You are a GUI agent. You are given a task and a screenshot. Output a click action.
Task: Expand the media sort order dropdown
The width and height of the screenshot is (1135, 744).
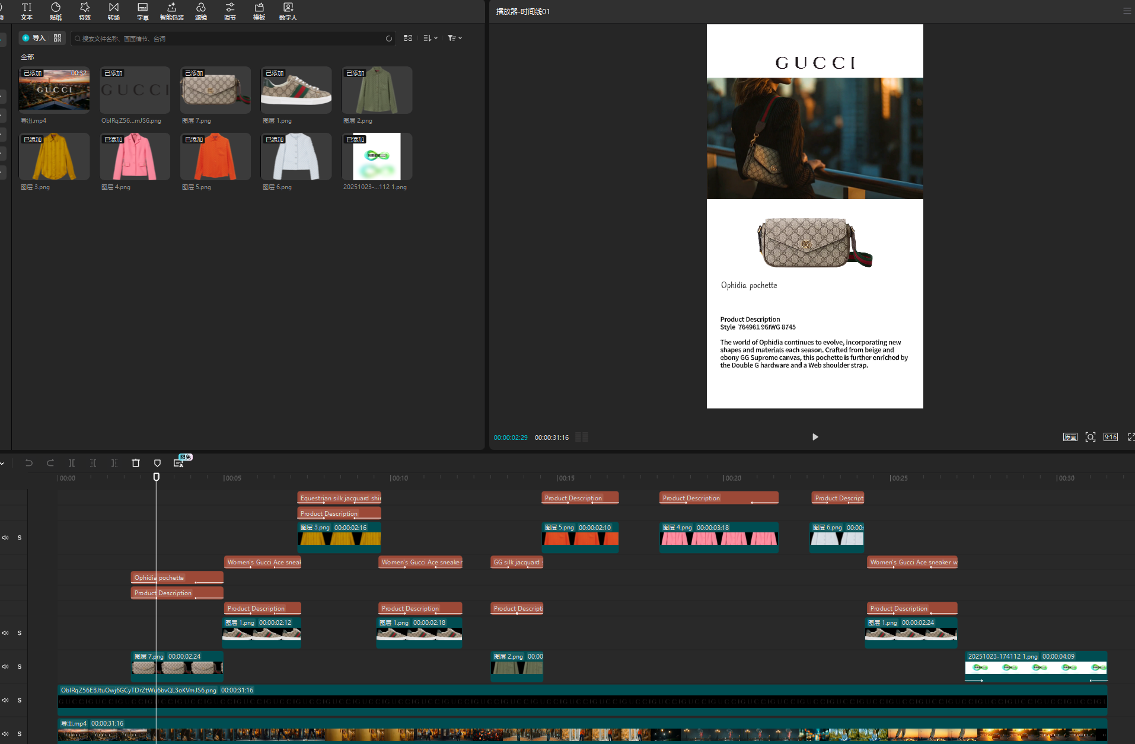point(431,38)
